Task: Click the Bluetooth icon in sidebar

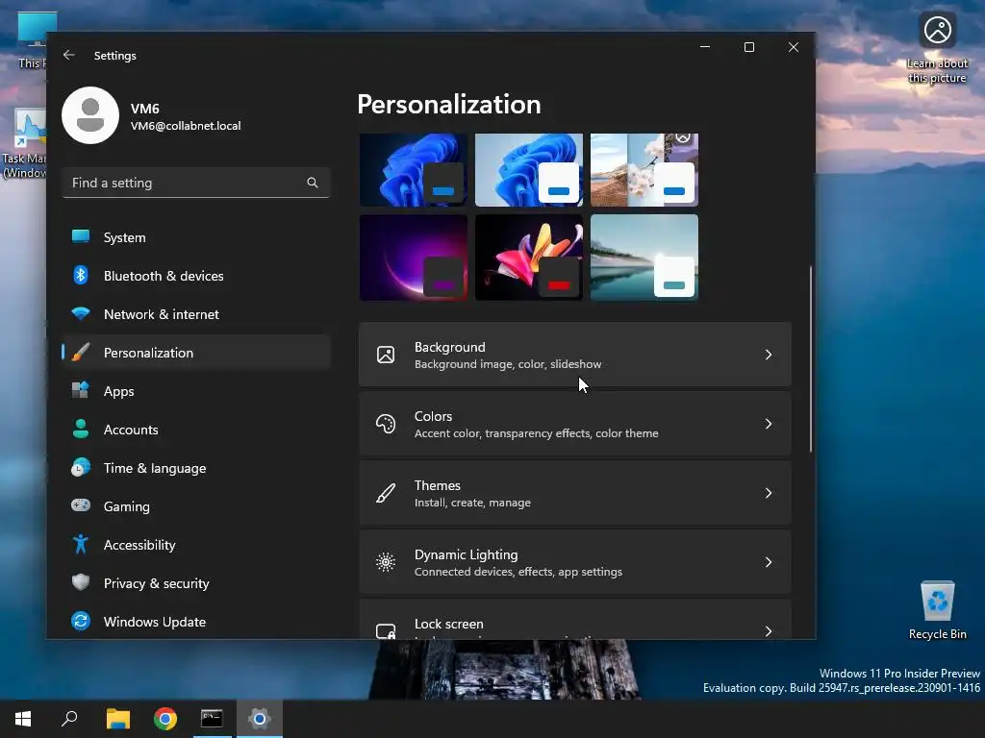Action: (x=81, y=275)
